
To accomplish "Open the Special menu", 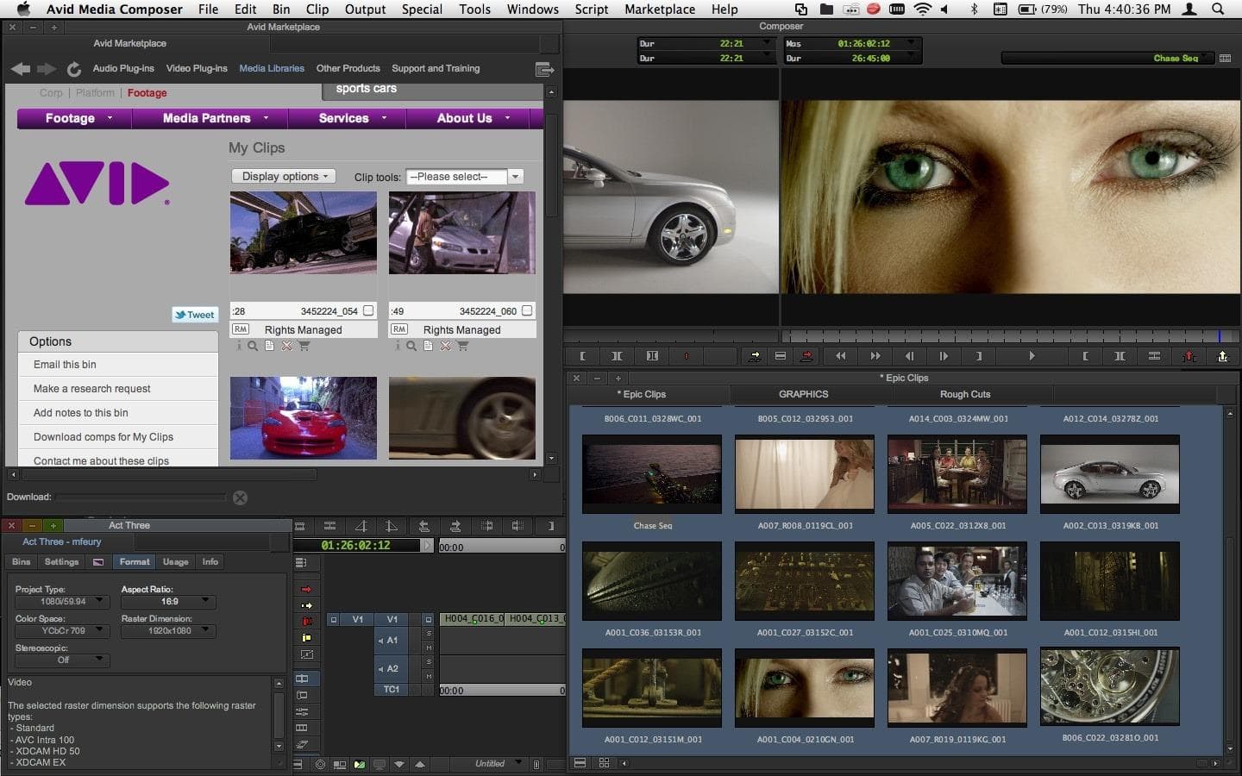I will [422, 9].
